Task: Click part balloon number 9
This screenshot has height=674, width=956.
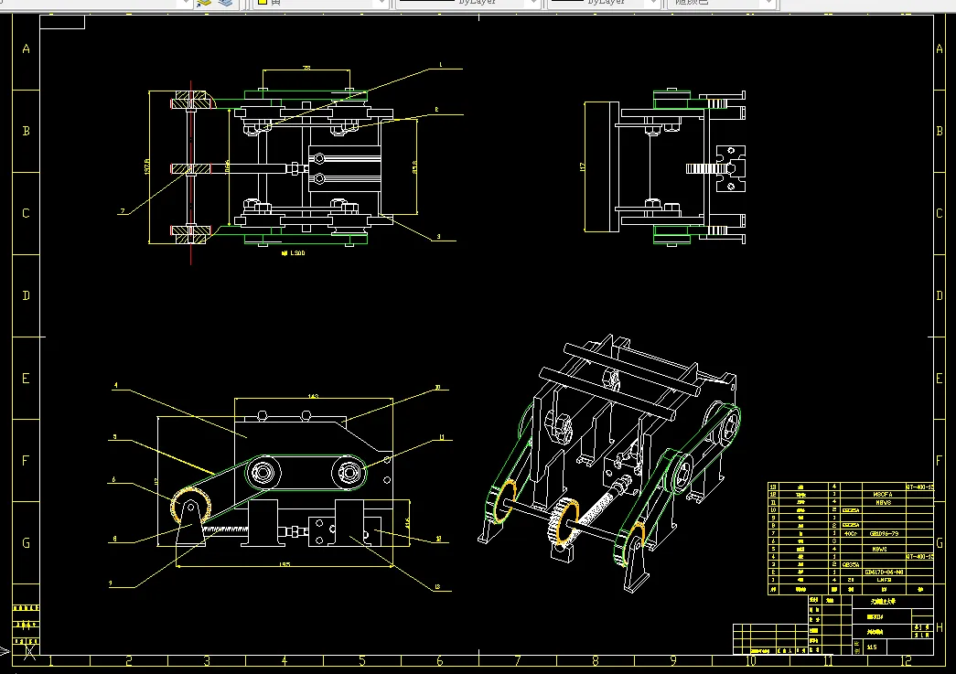Action: coord(111,583)
